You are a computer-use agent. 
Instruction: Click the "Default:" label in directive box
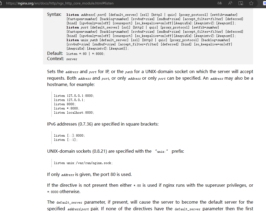[x=55, y=54]
